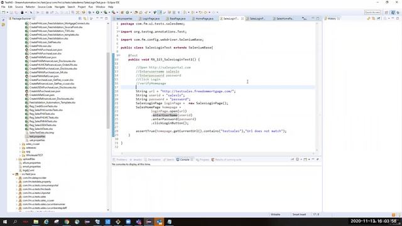Switch to HomePage.java editor tab

pyautogui.click(x=204, y=19)
